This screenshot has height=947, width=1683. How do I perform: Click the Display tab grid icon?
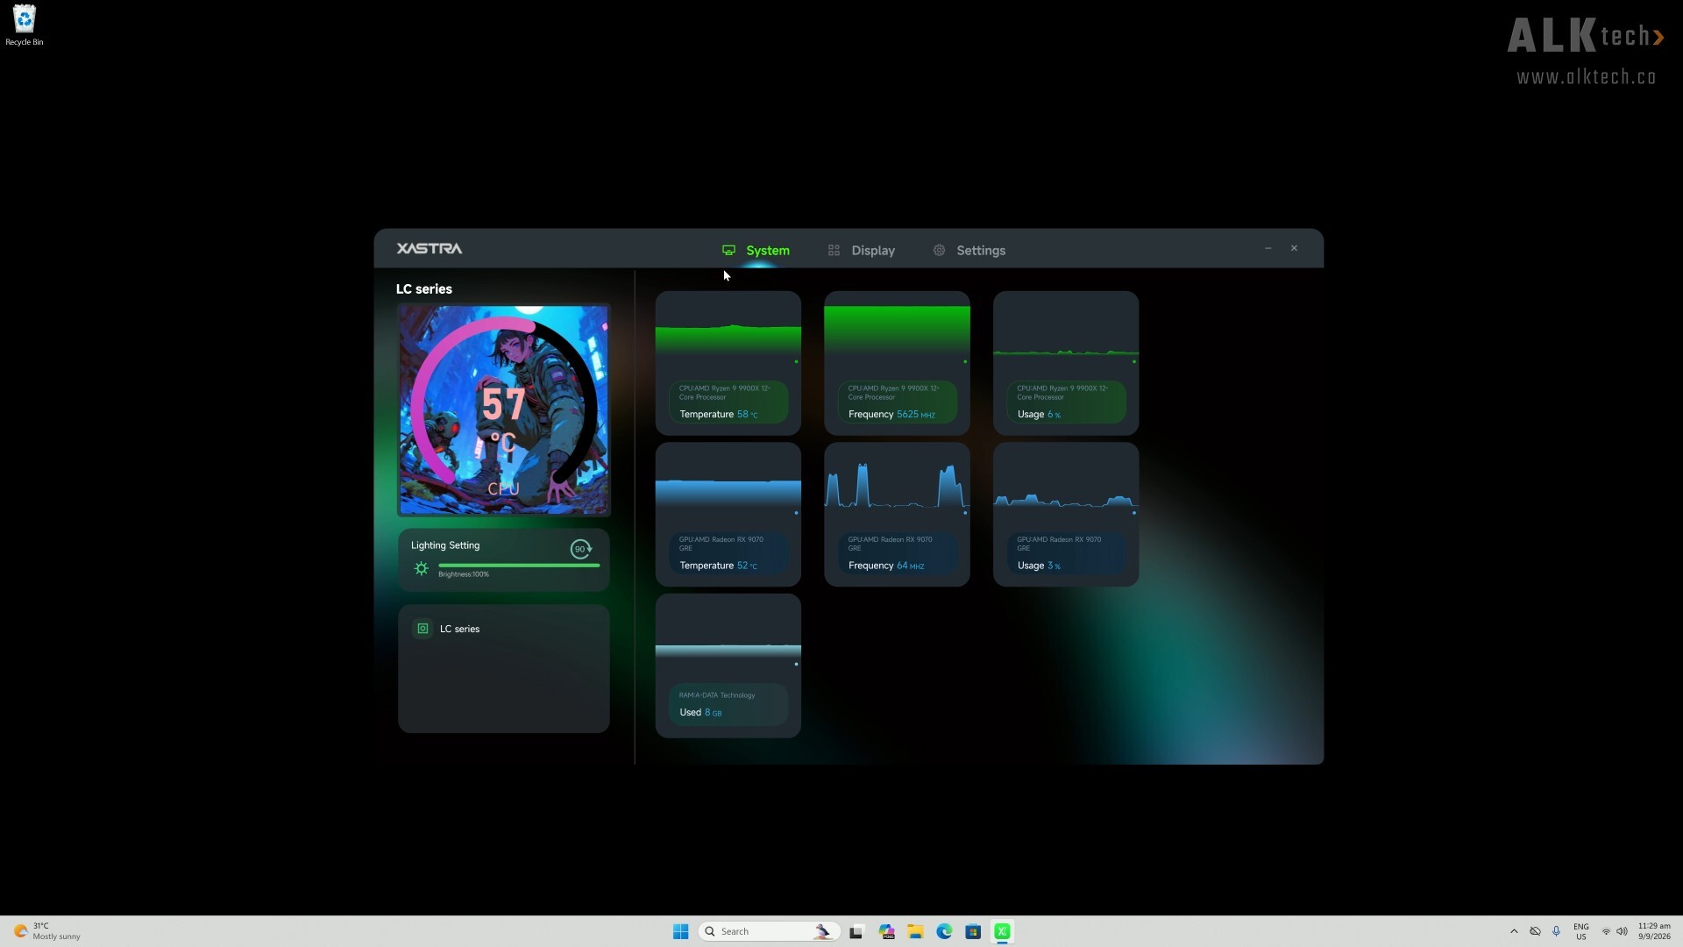coord(834,251)
